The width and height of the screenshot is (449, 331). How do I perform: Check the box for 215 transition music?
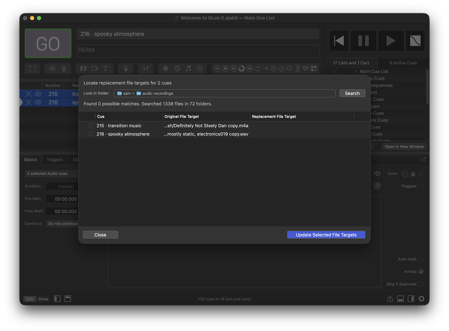(x=91, y=126)
